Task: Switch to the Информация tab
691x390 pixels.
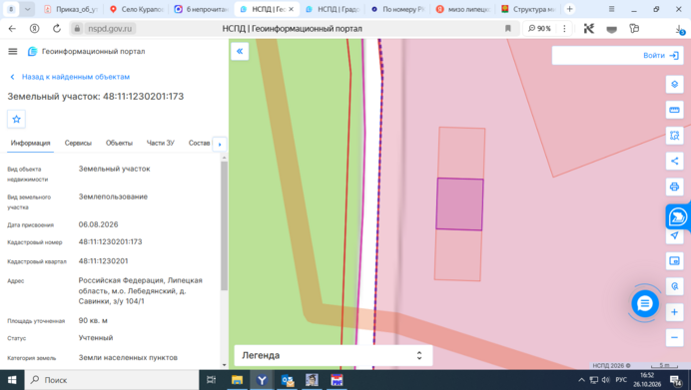Action: point(30,143)
